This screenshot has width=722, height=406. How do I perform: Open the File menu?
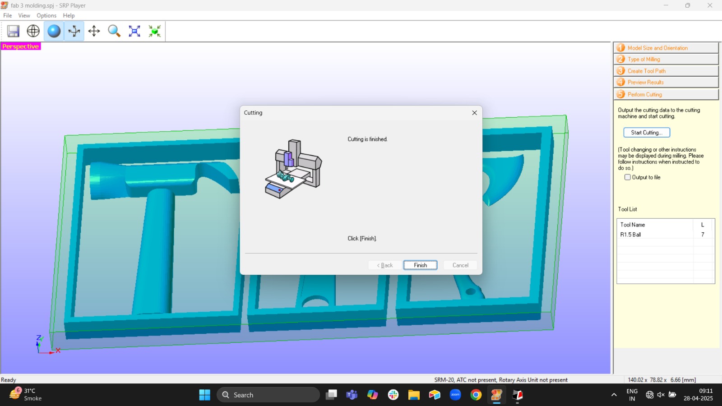(8, 15)
